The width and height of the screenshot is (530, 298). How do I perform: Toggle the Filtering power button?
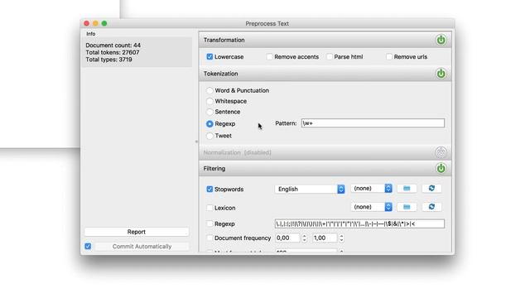pos(441,168)
